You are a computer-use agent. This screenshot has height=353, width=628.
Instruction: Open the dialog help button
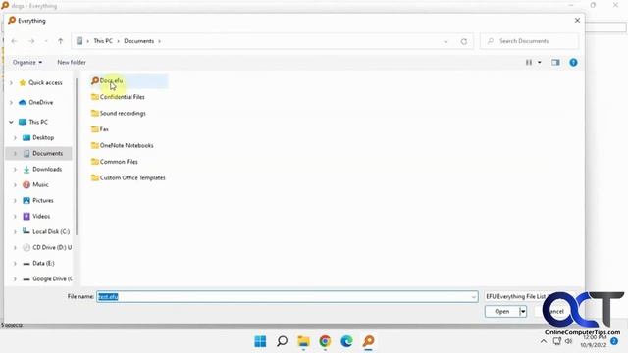coord(573,63)
